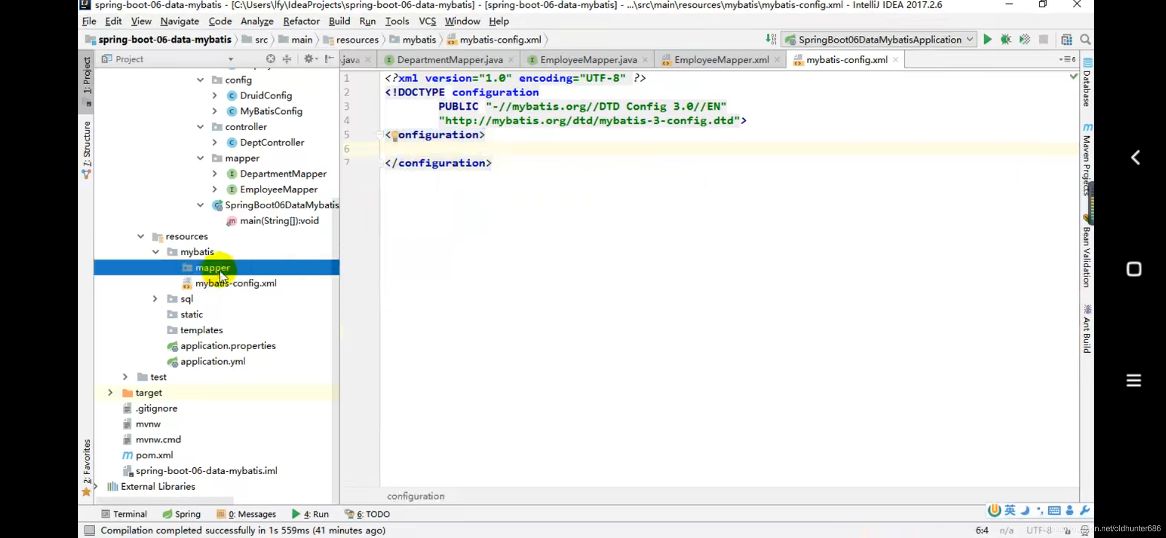Click the Search Everywhere magnifier icon

coord(1085,39)
